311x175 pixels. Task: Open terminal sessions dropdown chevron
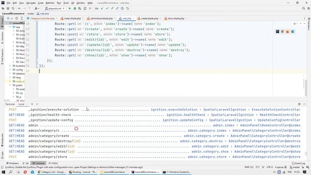tap(37, 104)
